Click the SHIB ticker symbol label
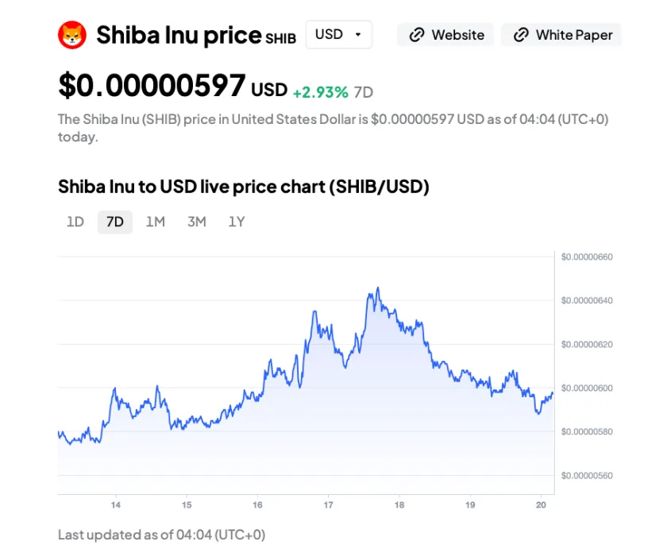 tap(280, 39)
